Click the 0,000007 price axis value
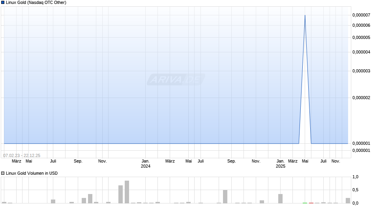Image resolution: width=371 pixels, height=207 pixels. pyautogui.click(x=361, y=15)
